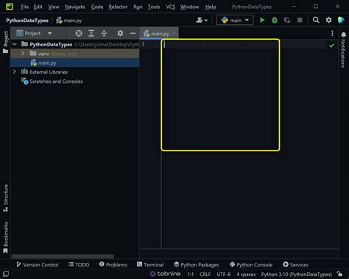The image size is (349, 279).
Task: Close the main.py editor tab
Action: (174, 33)
